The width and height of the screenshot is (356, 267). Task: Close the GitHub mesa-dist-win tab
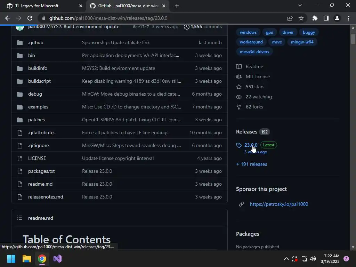(x=164, y=6)
